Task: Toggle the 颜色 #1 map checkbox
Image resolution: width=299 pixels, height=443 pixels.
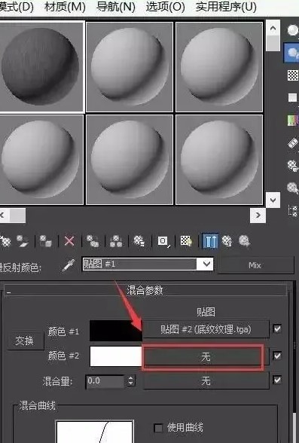Action: point(277,328)
